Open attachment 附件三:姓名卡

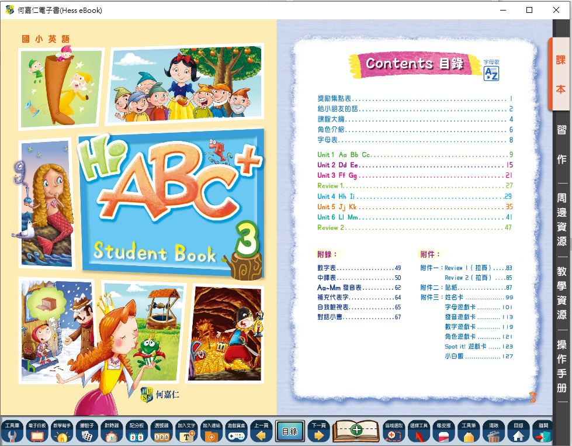click(x=466, y=298)
